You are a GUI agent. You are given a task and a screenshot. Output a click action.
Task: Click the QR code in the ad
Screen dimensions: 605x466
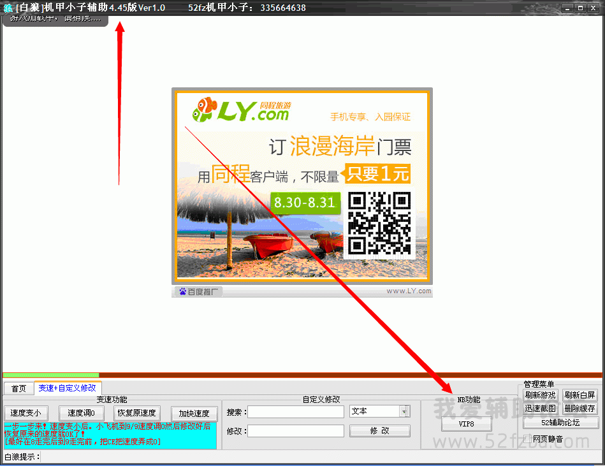coord(379,223)
